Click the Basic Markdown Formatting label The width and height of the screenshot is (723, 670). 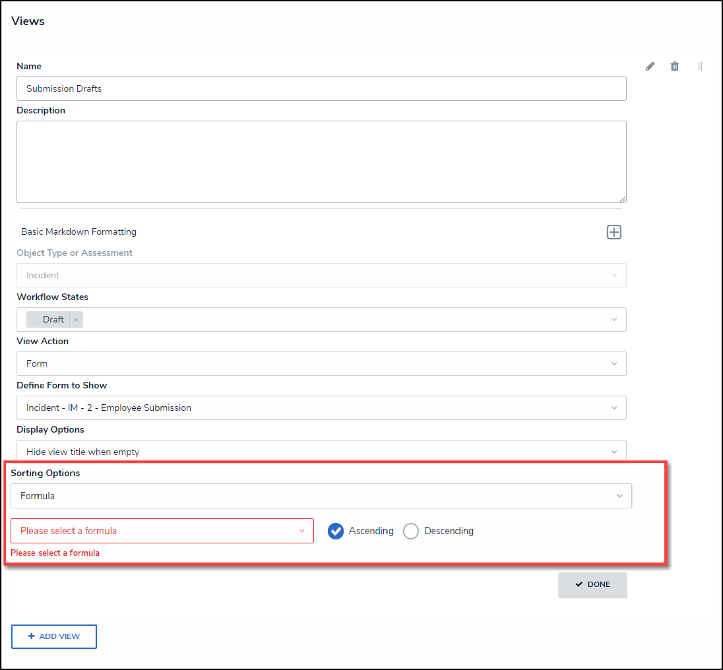pos(79,232)
